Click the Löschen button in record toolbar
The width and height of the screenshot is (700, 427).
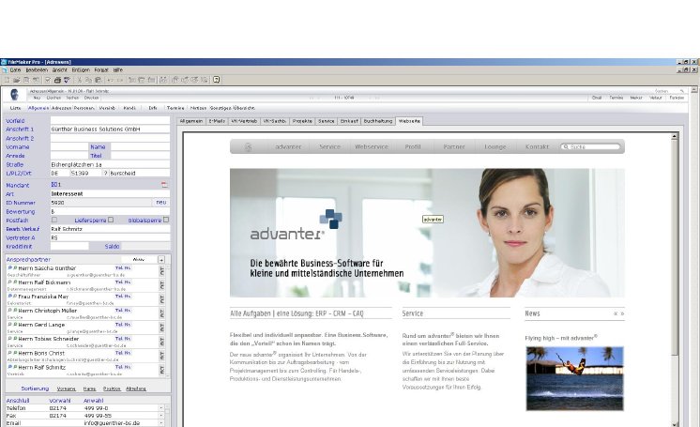(x=53, y=98)
